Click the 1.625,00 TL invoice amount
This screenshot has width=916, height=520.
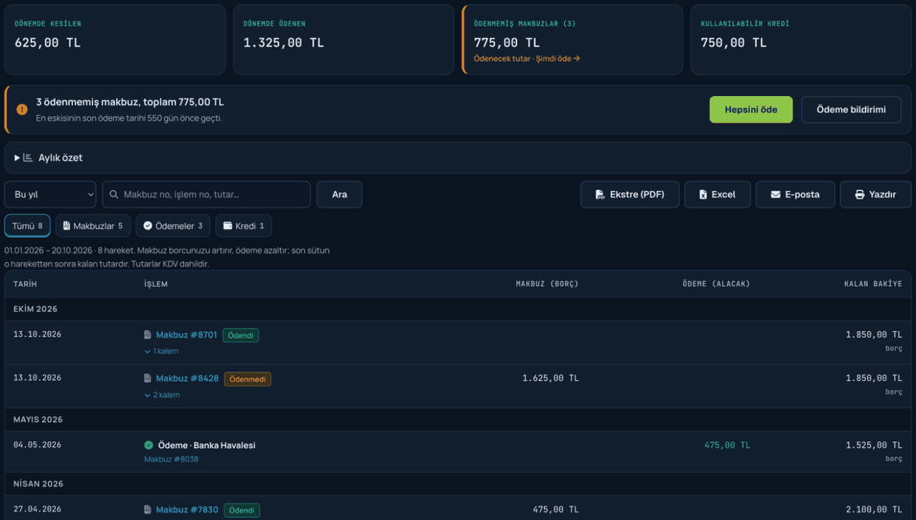[x=550, y=378]
